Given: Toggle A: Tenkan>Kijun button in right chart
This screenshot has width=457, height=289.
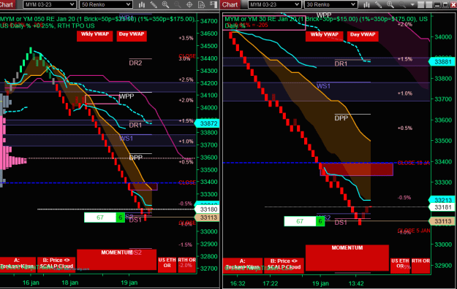Looking at the screenshot, I should point(243,265).
